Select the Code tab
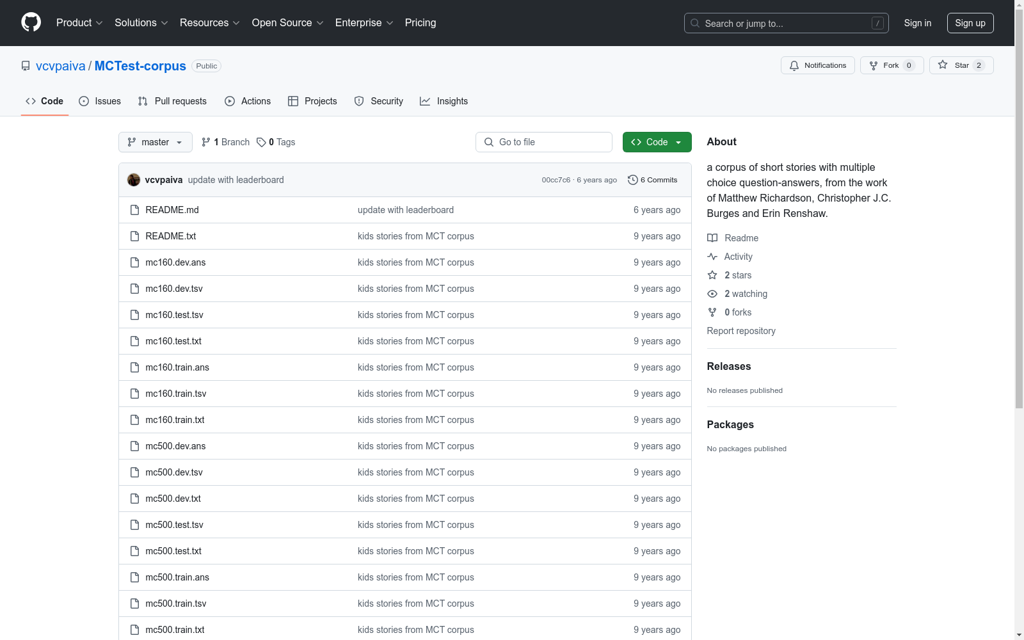Screen dimensions: 1024x640 pos(45,101)
